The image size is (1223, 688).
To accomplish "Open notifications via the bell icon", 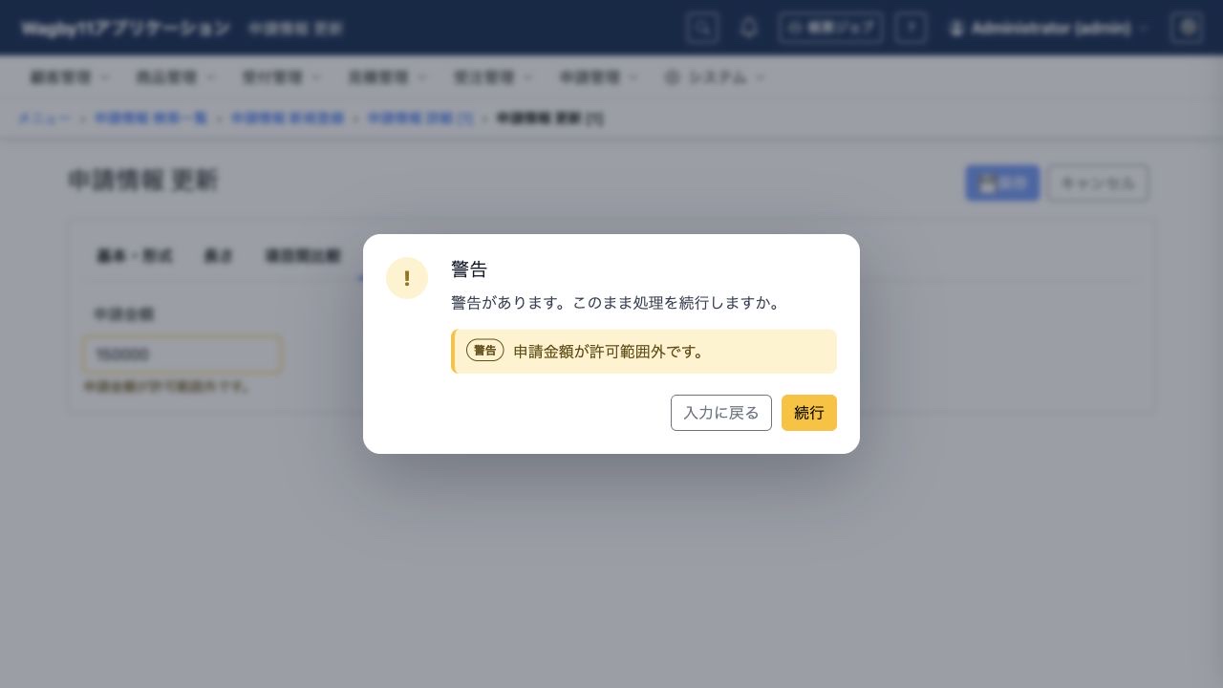I will pyautogui.click(x=749, y=28).
